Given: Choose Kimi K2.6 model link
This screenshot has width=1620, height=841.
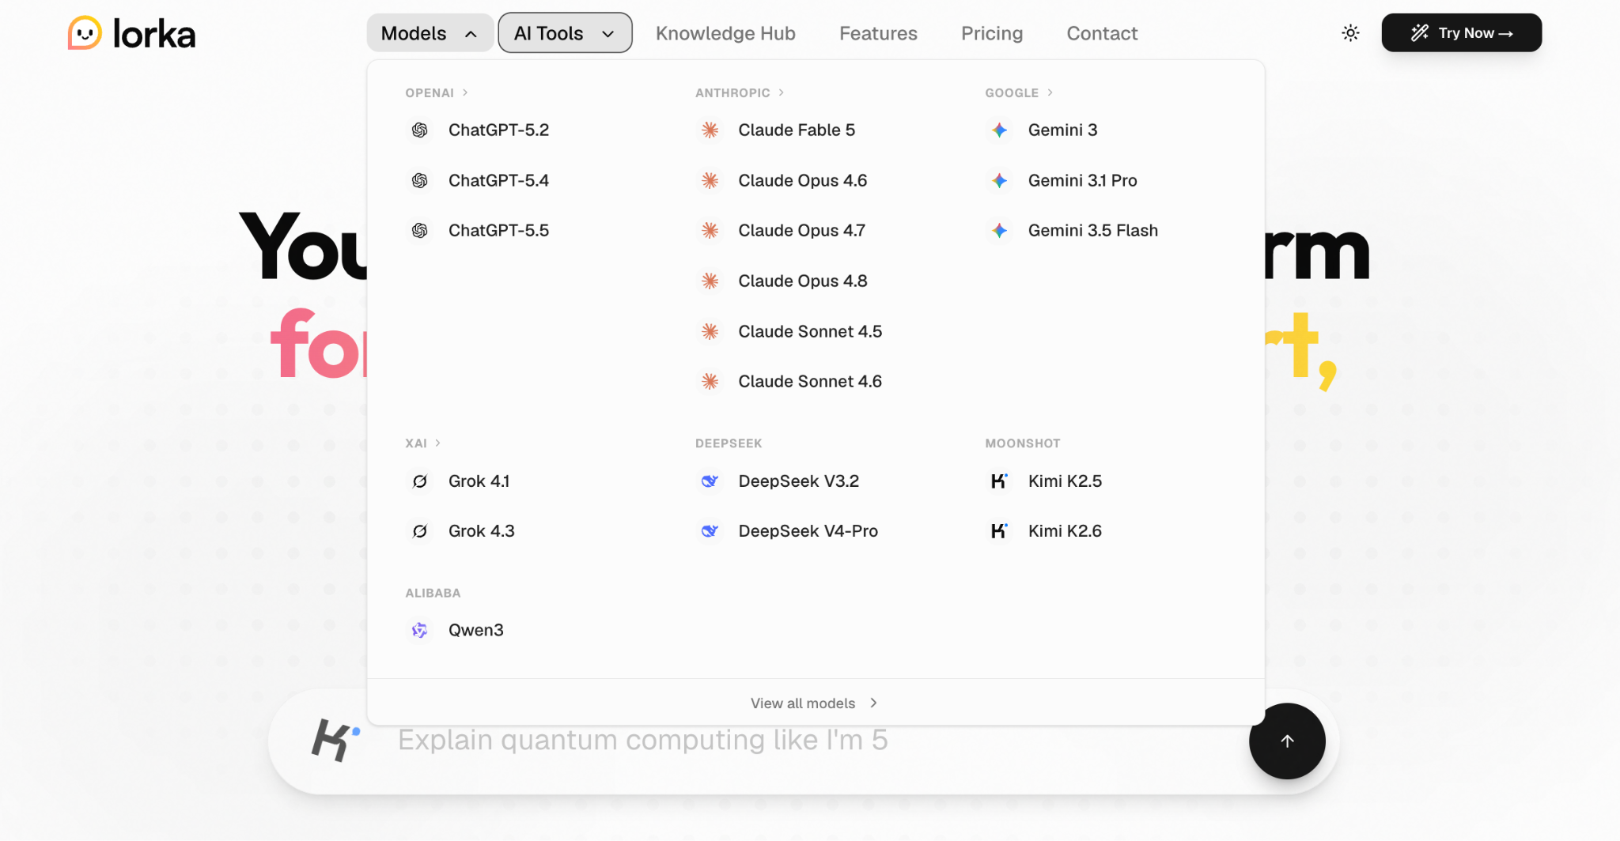Looking at the screenshot, I should (1065, 531).
